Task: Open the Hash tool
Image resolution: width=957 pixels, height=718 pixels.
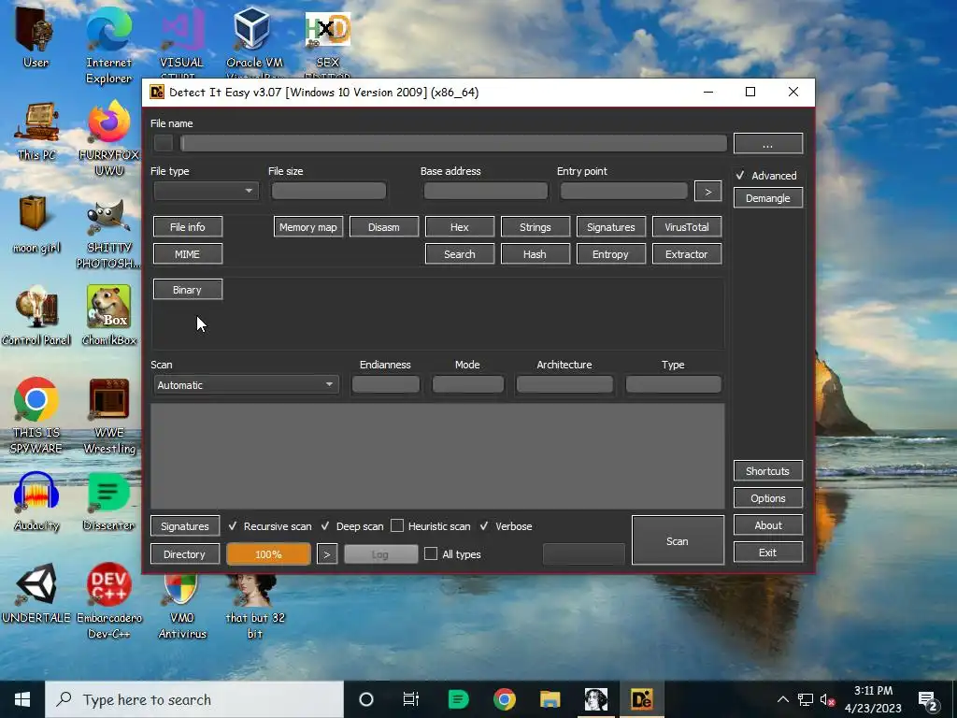Action: (x=536, y=254)
